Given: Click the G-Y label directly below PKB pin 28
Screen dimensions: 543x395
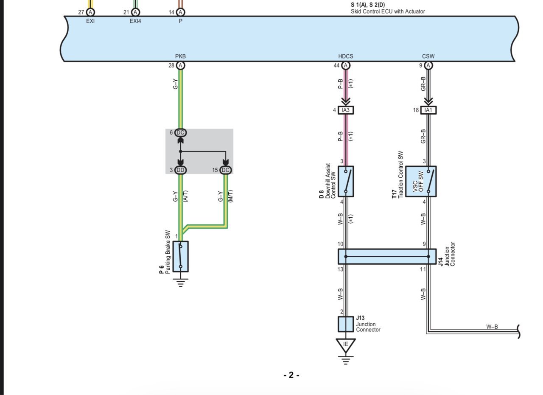Looking at the screenshot, I should pos(176,84).
